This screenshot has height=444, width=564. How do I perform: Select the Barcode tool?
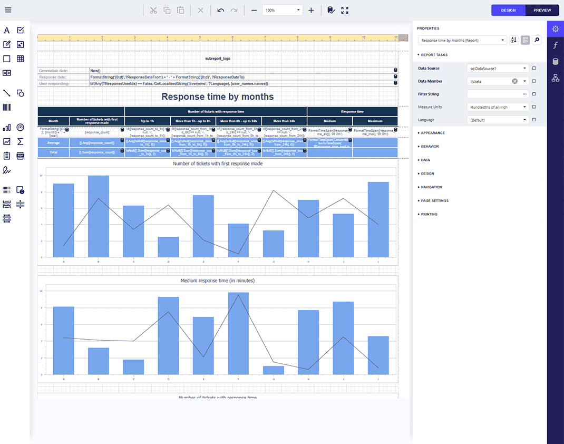pyautogui.click(x=7, y=107)
